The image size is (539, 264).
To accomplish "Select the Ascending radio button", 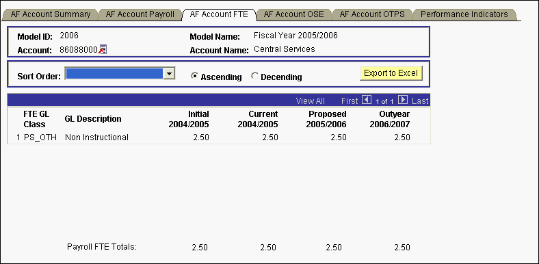I will coord(194,77).
